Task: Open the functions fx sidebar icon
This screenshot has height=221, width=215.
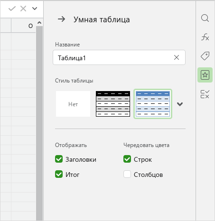Action: 205,37
